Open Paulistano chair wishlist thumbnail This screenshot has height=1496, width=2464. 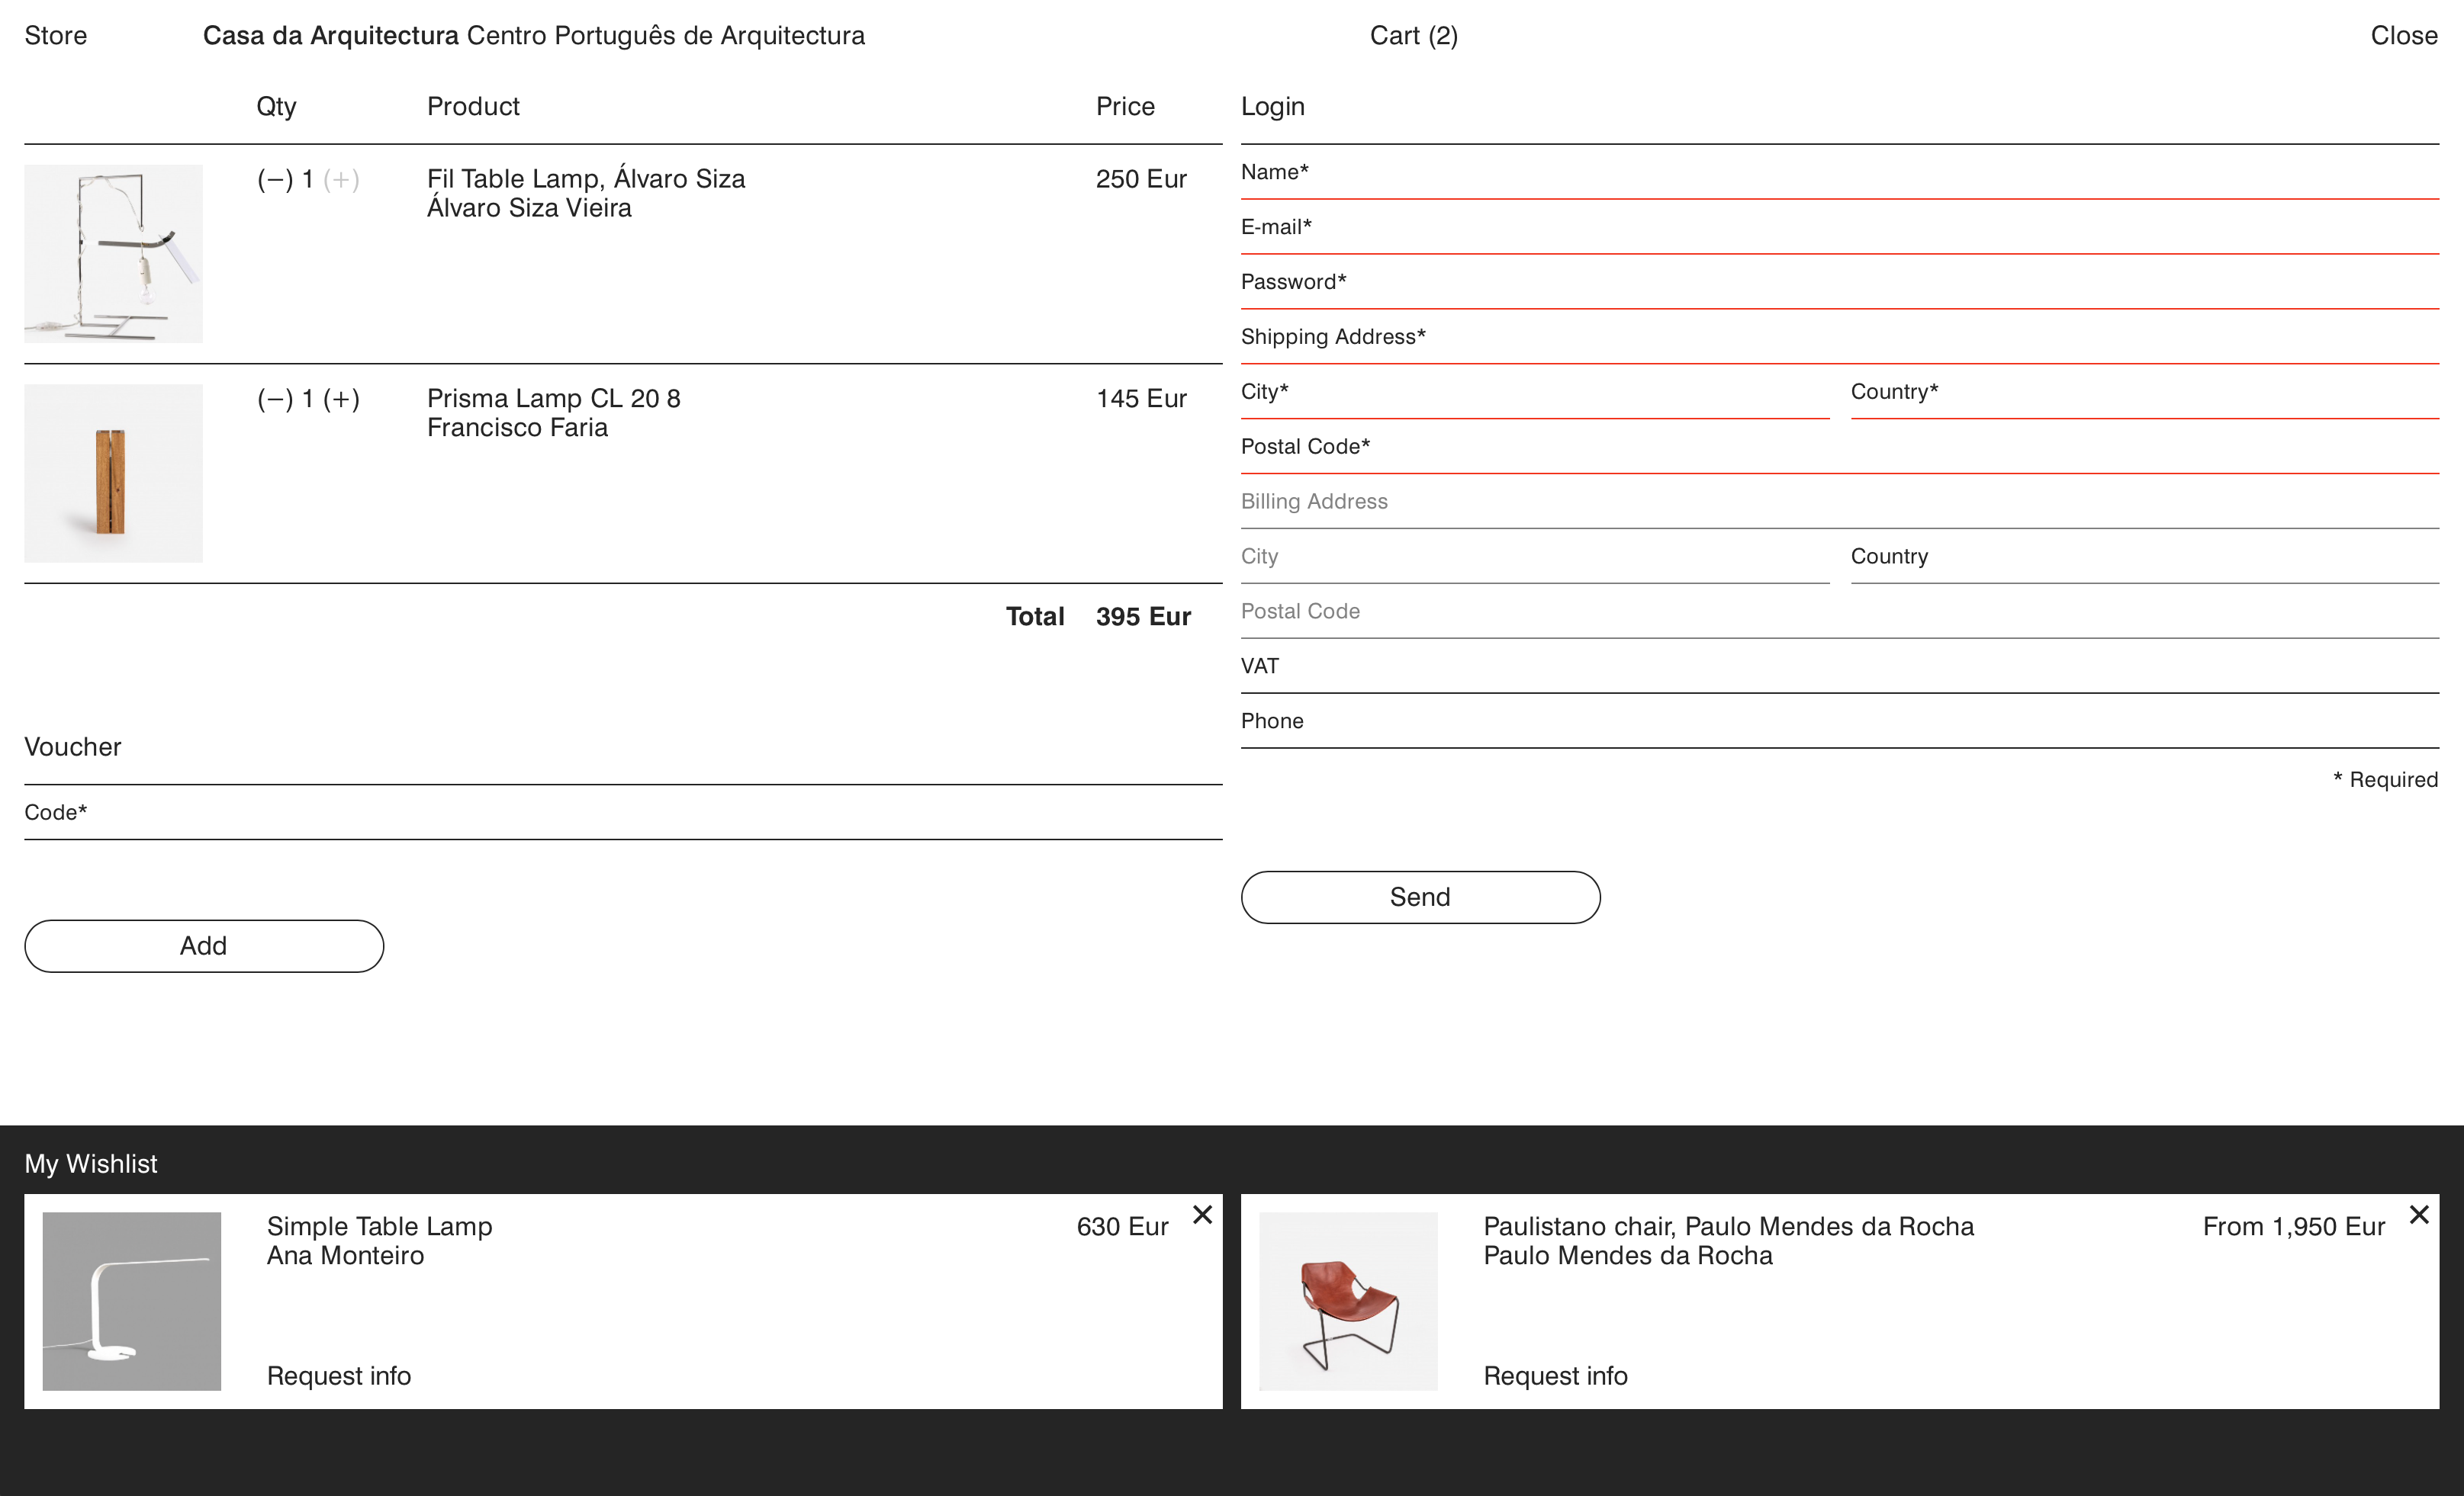1347,1301
